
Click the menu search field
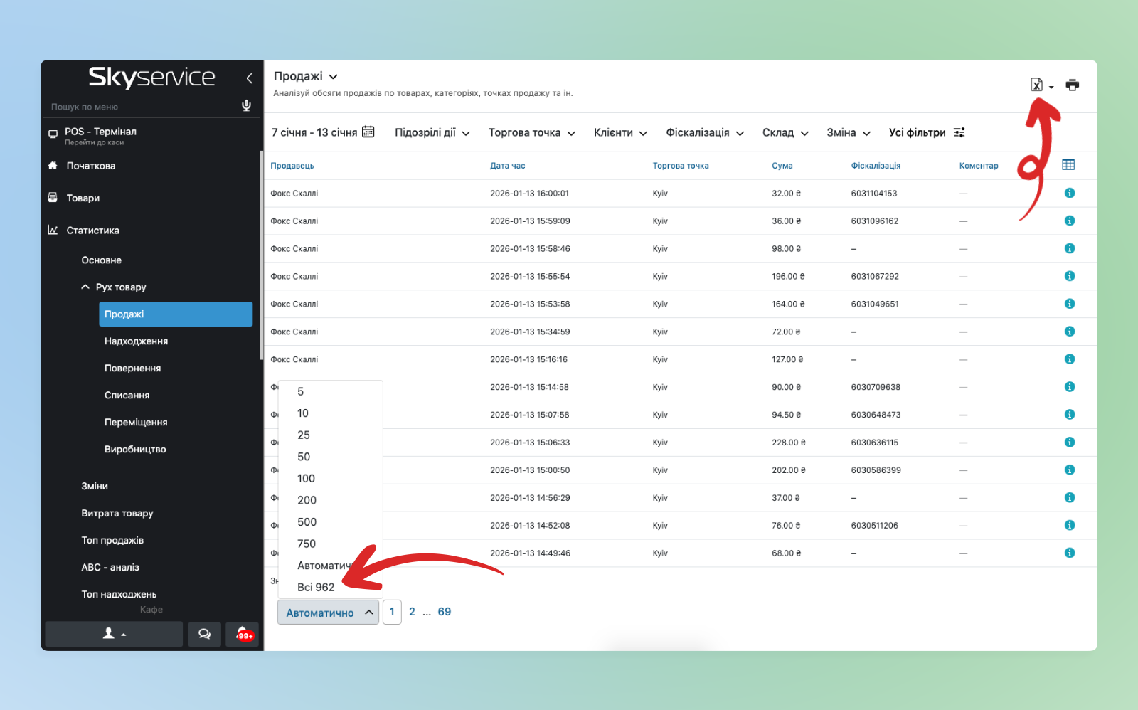point(142,107)
